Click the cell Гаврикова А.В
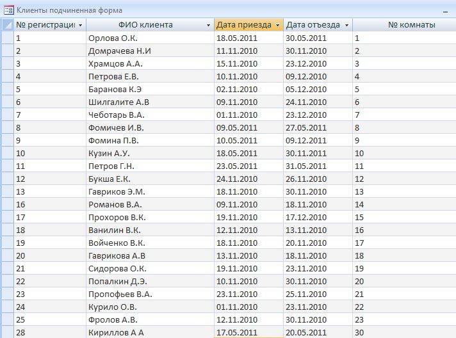 tap(150, 255)
